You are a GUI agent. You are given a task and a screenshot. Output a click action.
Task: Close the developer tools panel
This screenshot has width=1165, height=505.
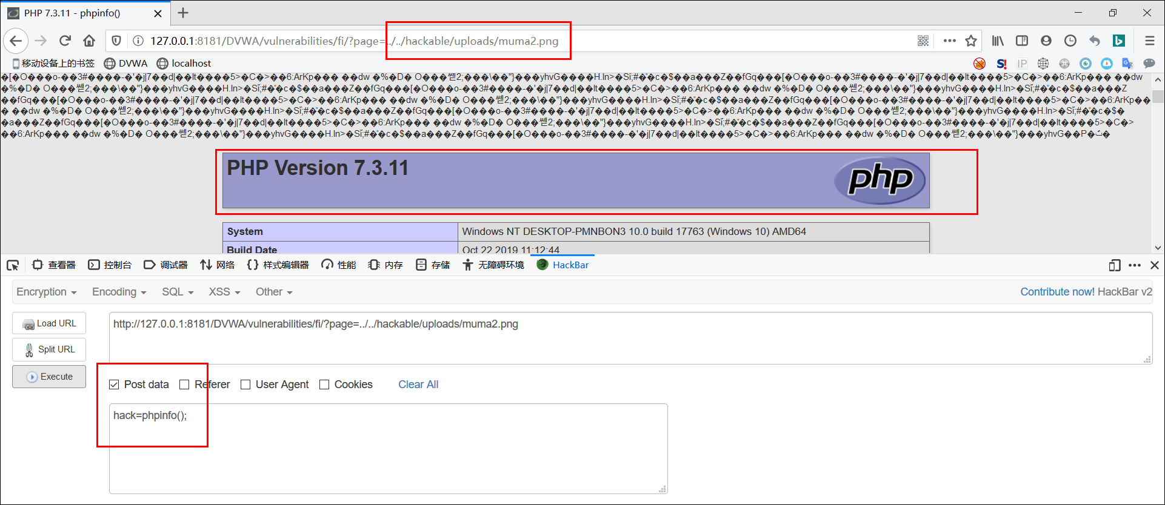point(1155,265)
